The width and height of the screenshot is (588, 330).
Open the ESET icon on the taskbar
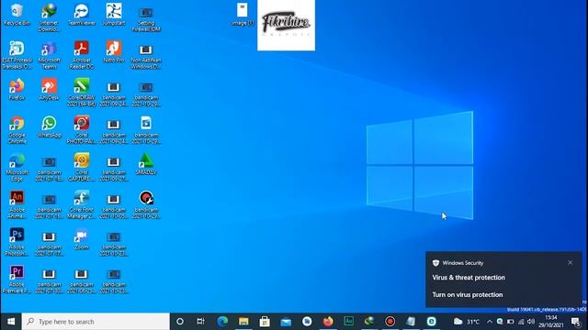(431, 322)
